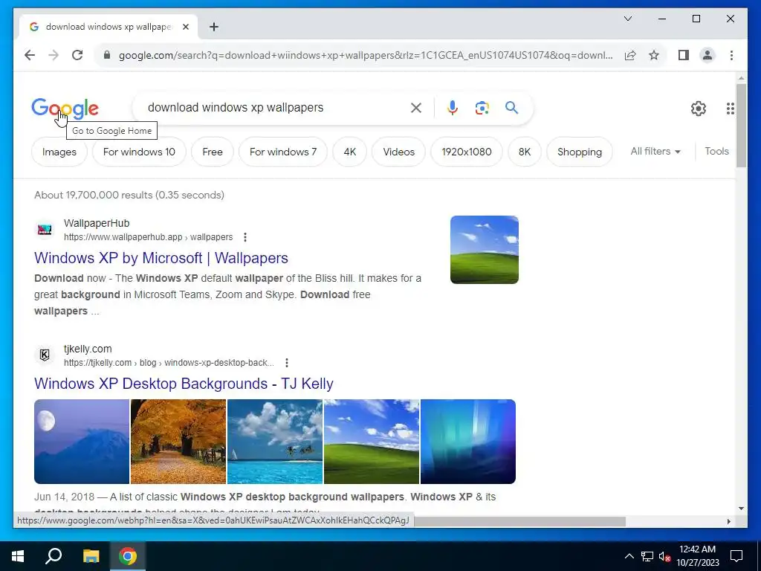Bookmark this tab with the star icon
The width and height of the screenshot is (761, 571).
(x=654, y=55)
